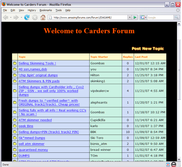This screenshot has height=167, width=182.
Task: Click the search magnifier icon
Action: [177, 17]
